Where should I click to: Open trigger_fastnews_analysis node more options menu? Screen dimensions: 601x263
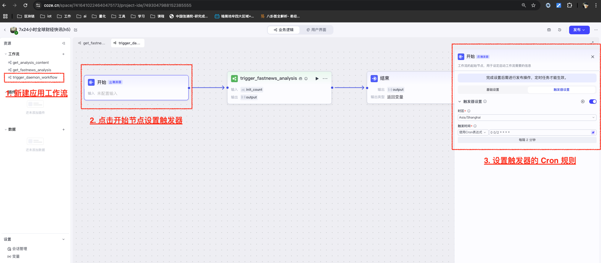(325, 79)
